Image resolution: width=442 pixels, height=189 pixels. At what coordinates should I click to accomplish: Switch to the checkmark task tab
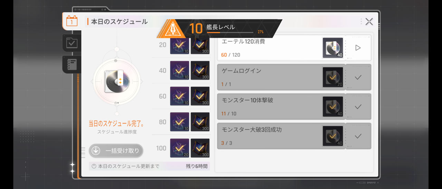pos(71,43)
